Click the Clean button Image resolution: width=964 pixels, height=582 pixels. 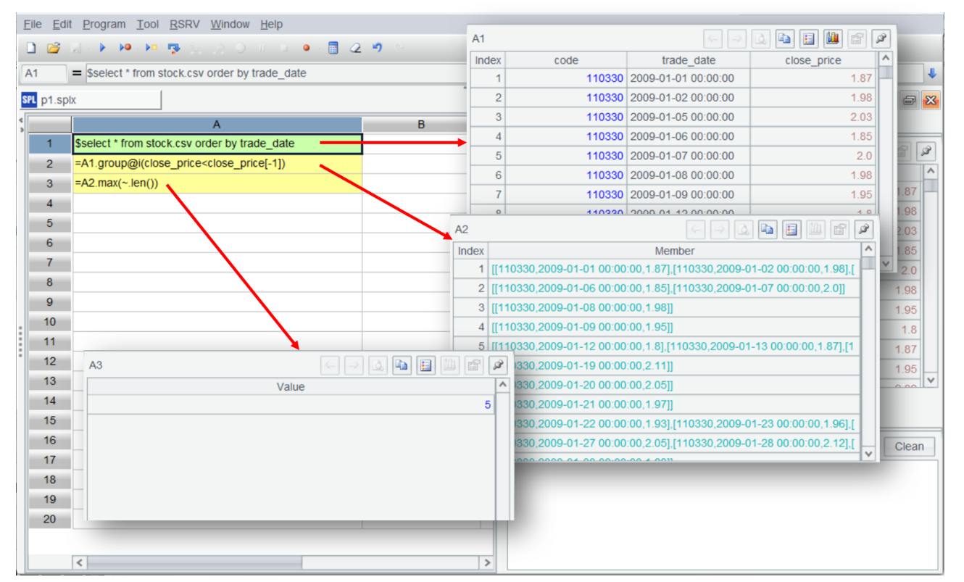[x=908, y=446]
